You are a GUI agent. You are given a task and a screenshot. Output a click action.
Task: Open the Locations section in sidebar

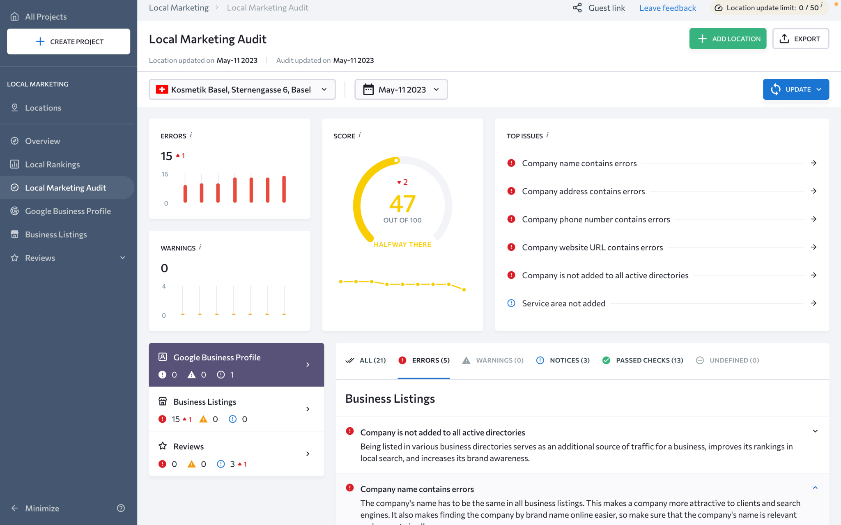[x=44, y=108]
